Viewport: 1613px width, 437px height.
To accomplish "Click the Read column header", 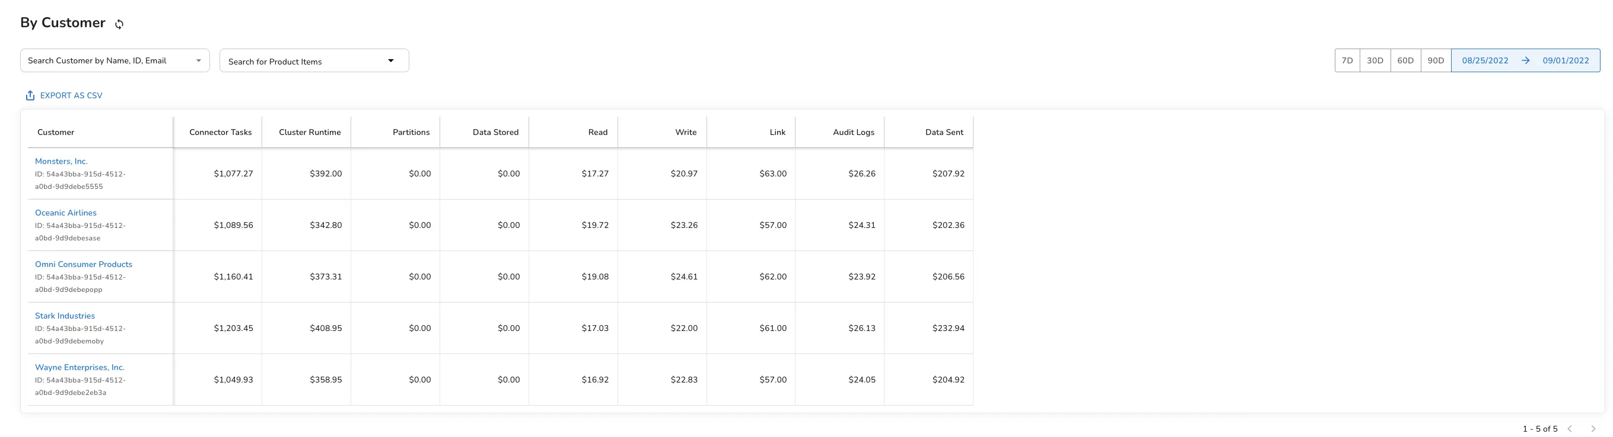I will coord(574,132).
